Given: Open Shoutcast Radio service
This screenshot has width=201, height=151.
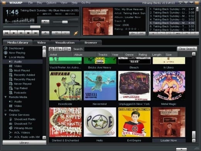Looking at the screenshot, I should [x=25, y=119].
